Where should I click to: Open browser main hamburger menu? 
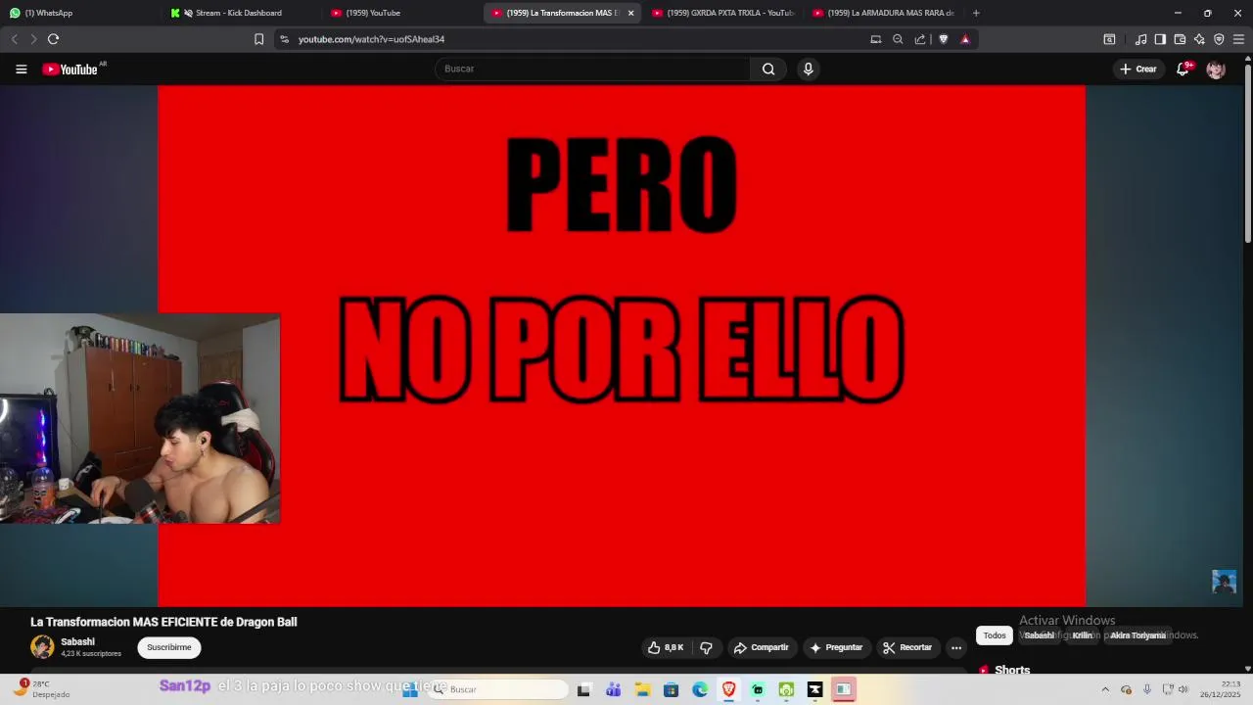[x=1238, y=39]
